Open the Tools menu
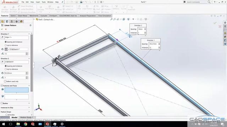 tap(44, 2)
